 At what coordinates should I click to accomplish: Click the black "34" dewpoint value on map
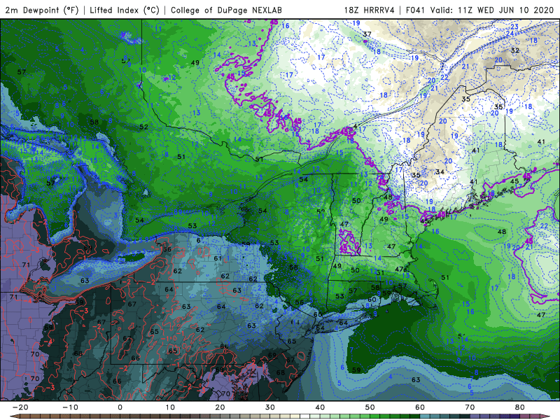click(440, 172)
